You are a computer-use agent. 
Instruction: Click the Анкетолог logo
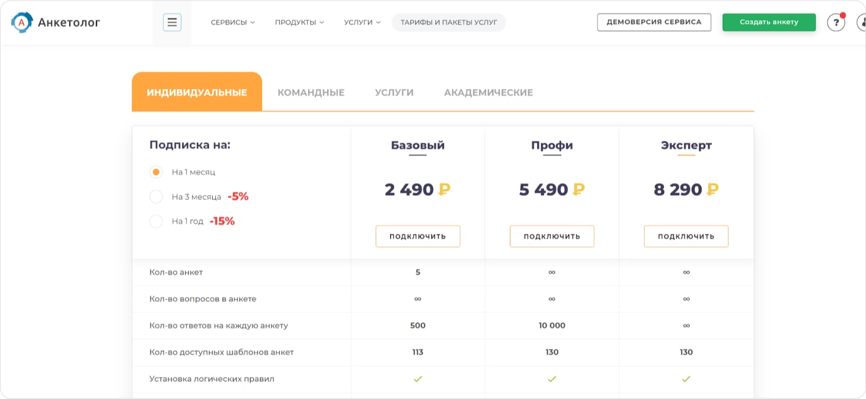coord(57,22)
